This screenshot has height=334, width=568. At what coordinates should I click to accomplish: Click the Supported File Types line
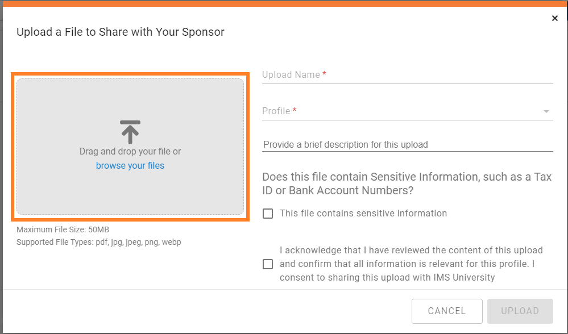coord(98,242)
